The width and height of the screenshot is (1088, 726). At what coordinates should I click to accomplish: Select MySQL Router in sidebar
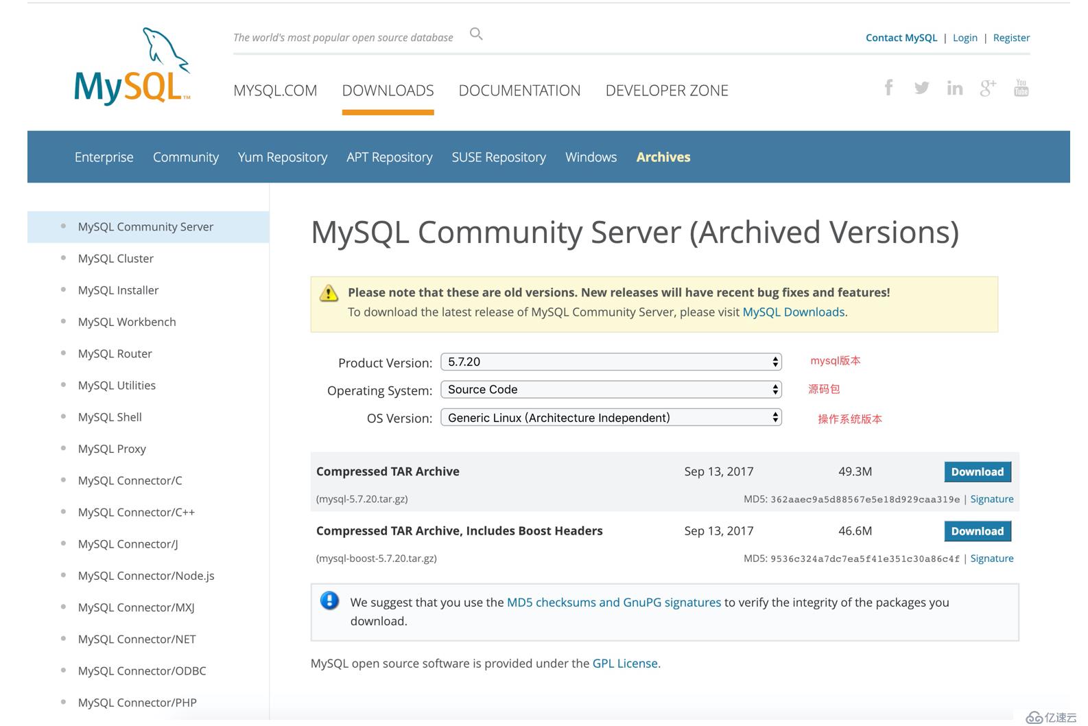115,353
